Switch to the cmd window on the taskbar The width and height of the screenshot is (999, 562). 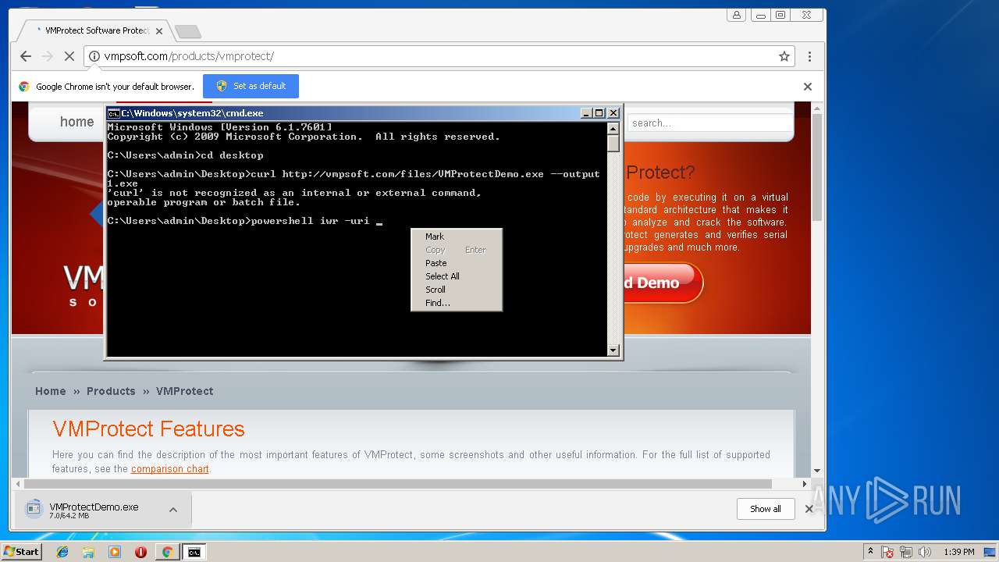pos(194,552)
